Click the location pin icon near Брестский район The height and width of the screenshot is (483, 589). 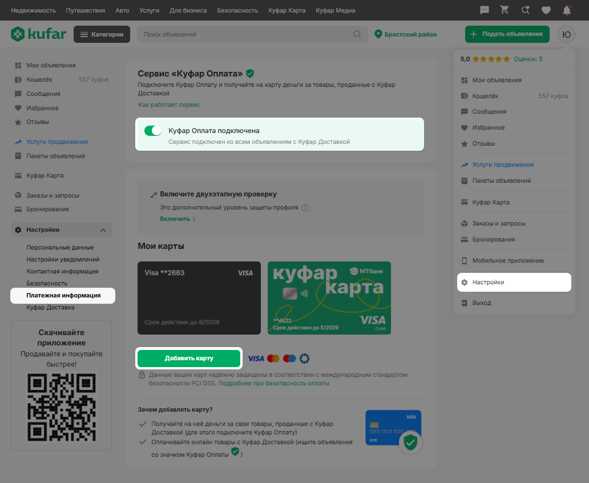[378, 34]
